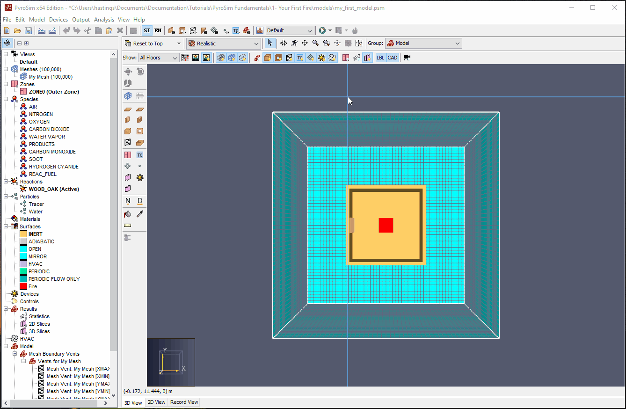The width and height of the screenshot is (626, 409).
Task: Select the color picker eyedropper tool
Action: click(x=139, y=214)
